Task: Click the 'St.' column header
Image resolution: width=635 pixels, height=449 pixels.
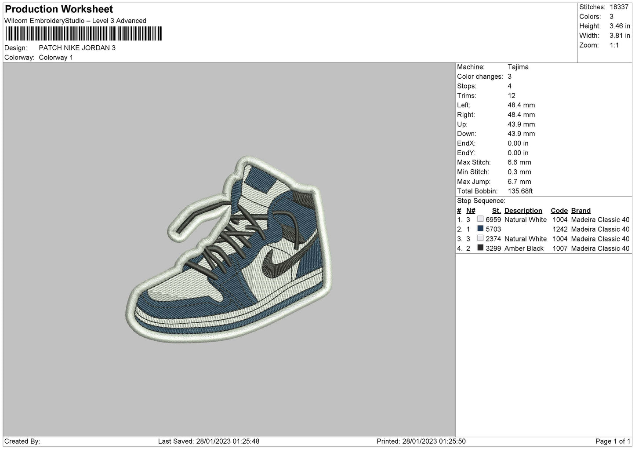Action: click(497, 211)
